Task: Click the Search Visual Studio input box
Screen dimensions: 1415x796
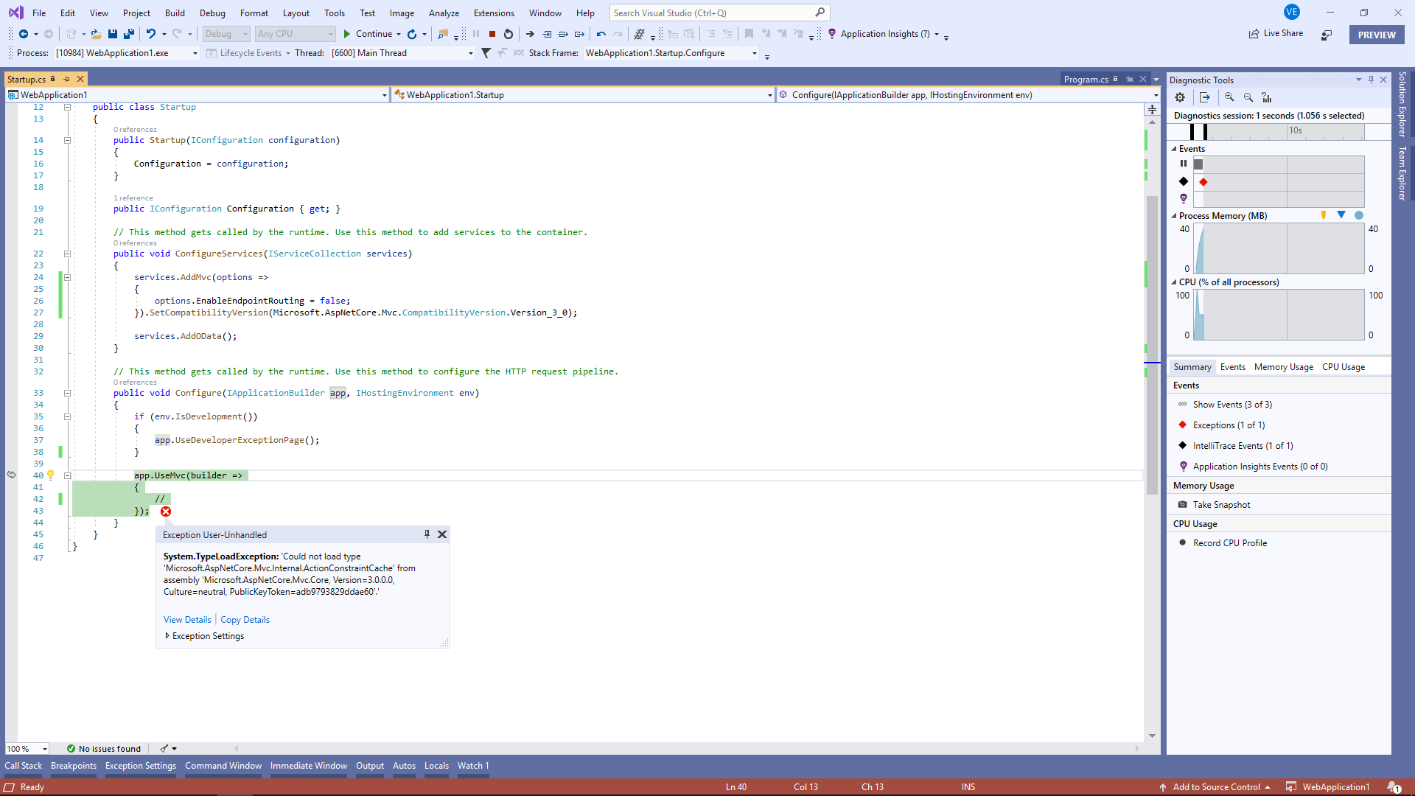Action: [719, 13]
